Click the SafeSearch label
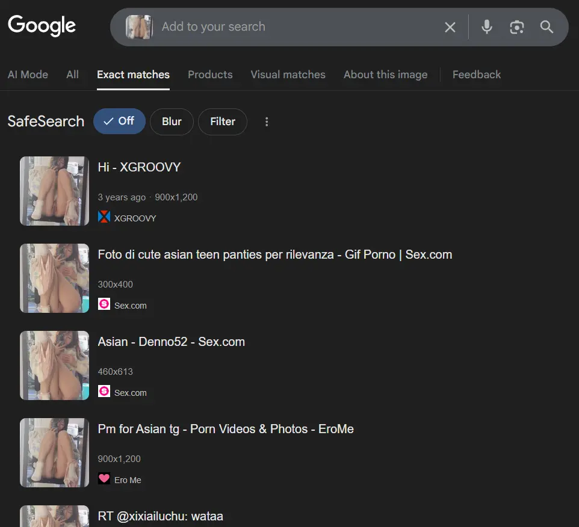This screenshot has height=527, width=579. click(46, 121)
